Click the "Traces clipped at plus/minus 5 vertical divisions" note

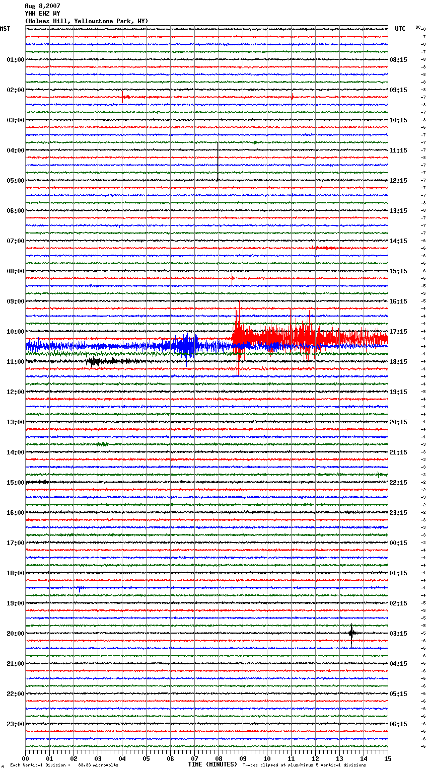pyautogui.click(x=304, y=765)
